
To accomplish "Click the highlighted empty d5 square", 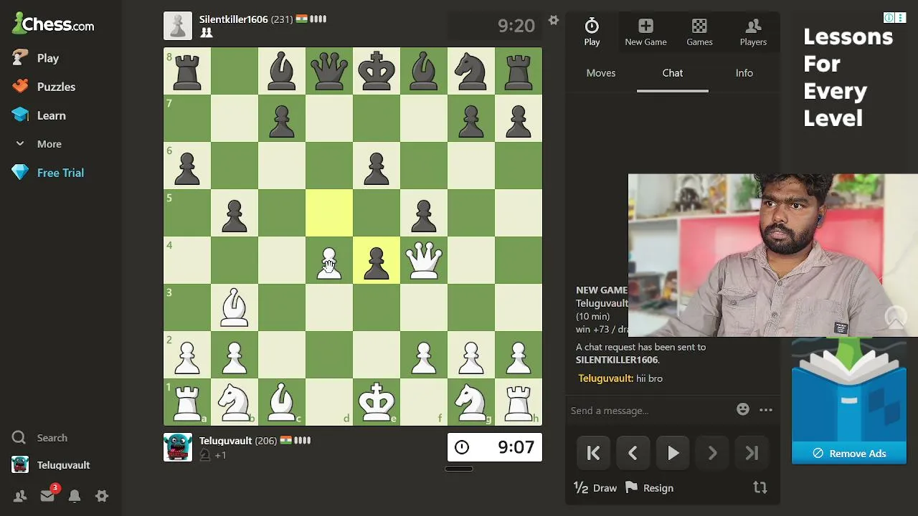I will (x=329, y=213).
